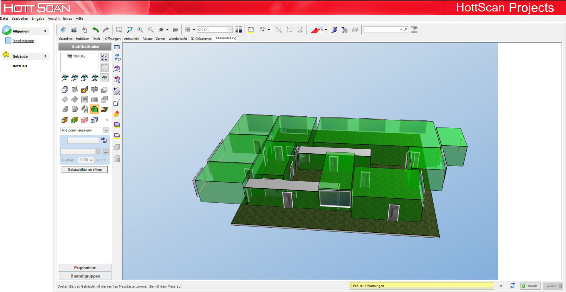Click the 3D box view icon in toolbar

(334, 30)
